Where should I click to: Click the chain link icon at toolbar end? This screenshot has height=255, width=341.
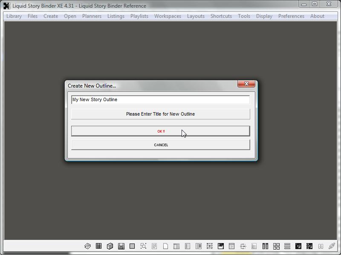(x=332, y=246)
